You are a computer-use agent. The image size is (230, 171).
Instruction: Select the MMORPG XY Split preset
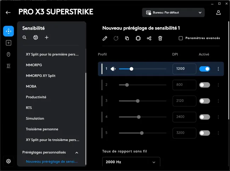coord(41,76)
